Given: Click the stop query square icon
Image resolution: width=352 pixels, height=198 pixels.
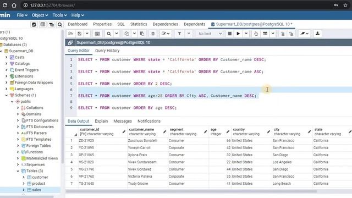Looking at the screenshot, I should click(x=230, y=34).
